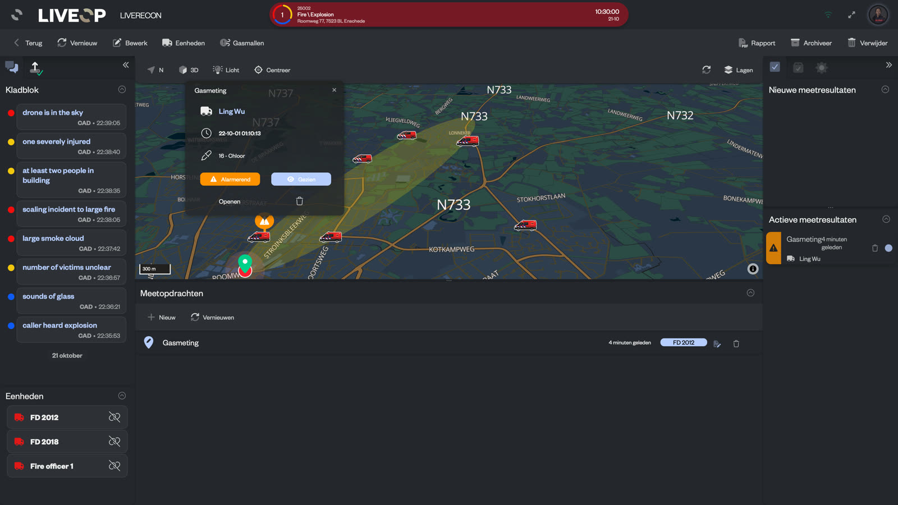
Task: Switch to the location upload tab
Action: pyautogui.click(x=35, y=68)
